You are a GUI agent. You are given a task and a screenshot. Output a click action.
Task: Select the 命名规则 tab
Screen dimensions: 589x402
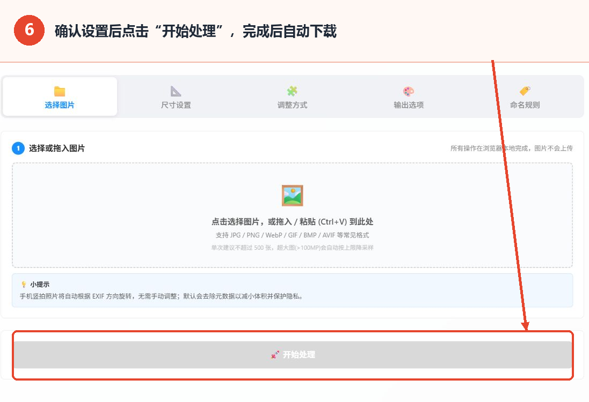(x=525, y=97)
